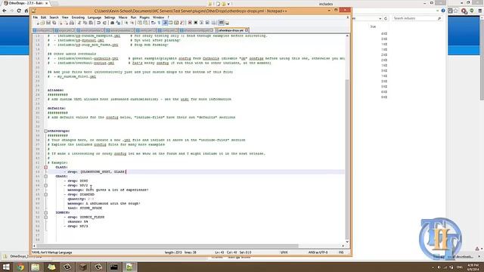Open the Edit menu

[44, 17]
